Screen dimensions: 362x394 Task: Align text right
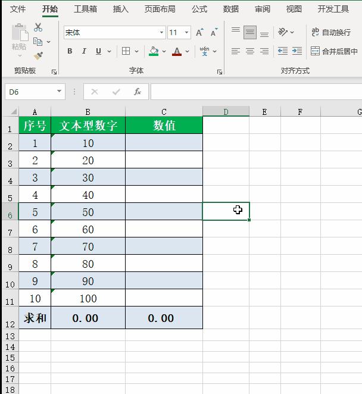click(264, 51)
